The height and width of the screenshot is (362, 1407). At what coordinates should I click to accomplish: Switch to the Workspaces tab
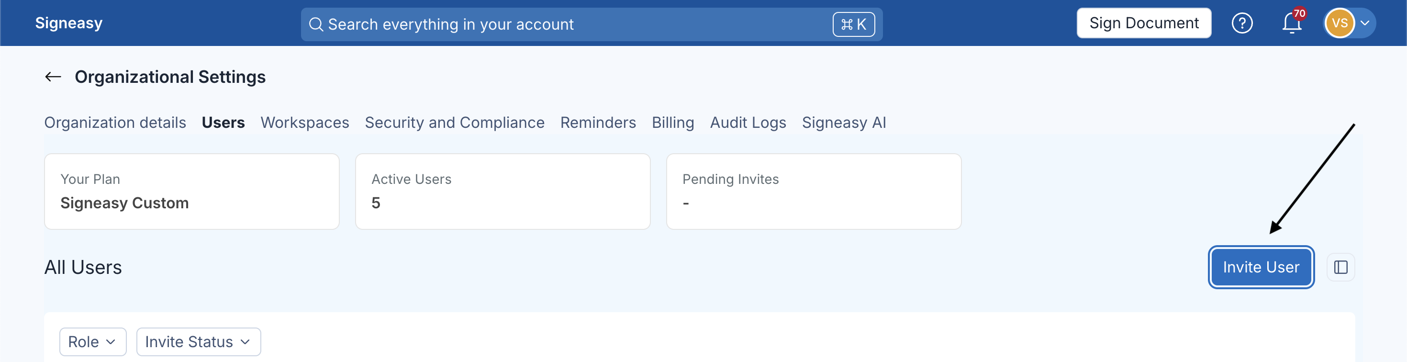pyautogui.click(x=305, y=123)
